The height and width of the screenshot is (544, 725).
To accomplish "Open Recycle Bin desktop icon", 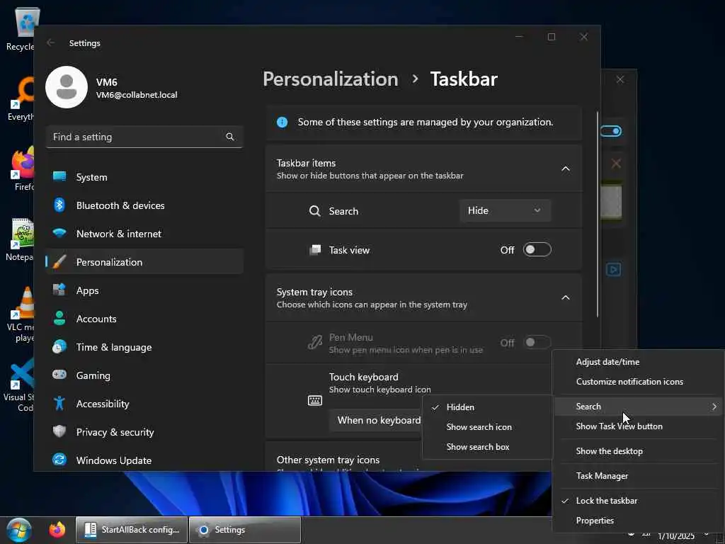I will pos(21,28).
